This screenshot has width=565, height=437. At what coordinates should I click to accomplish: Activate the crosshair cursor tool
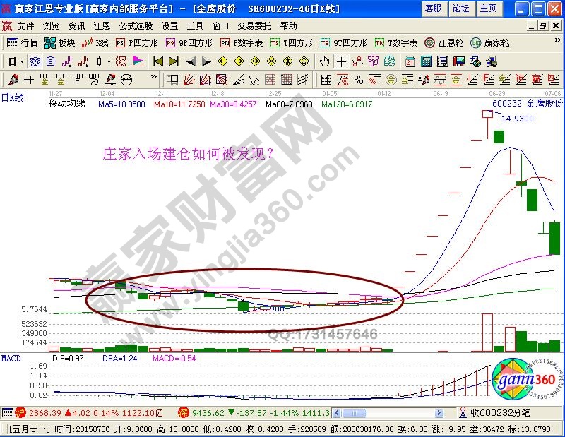341,61
